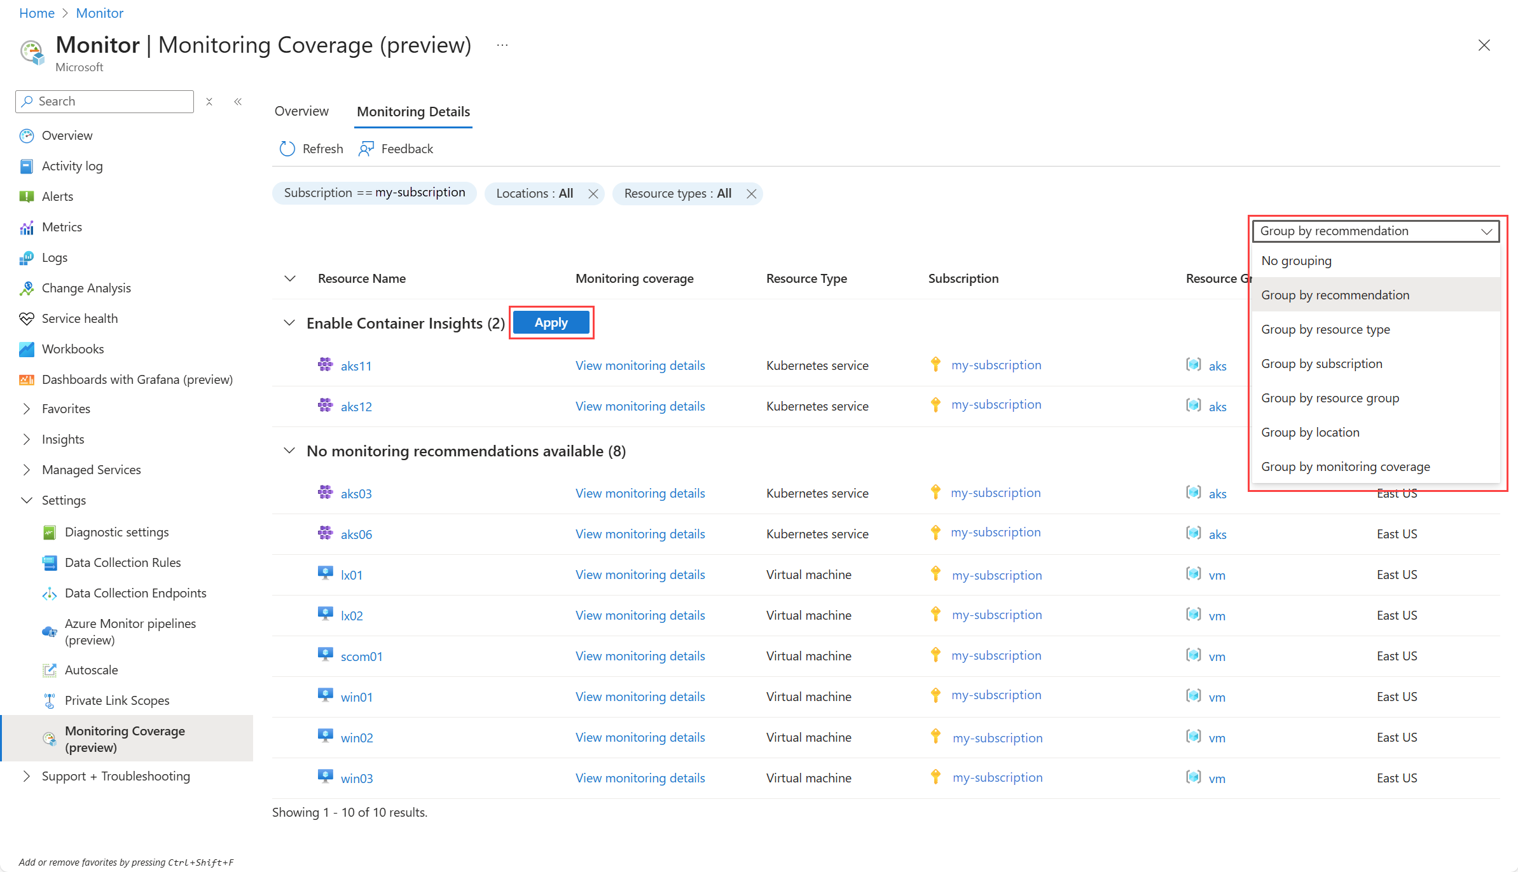Switch to the Overview tab
Screen dimensions: 1518x872
click(x=301, y=111)
